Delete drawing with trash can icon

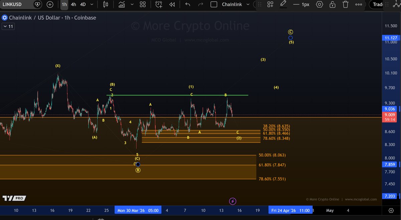tap(346, 5)
